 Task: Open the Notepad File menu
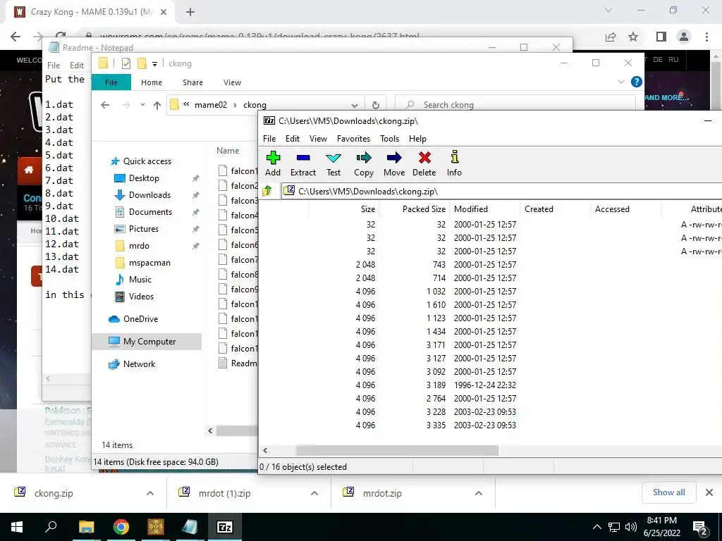(54, 66)
